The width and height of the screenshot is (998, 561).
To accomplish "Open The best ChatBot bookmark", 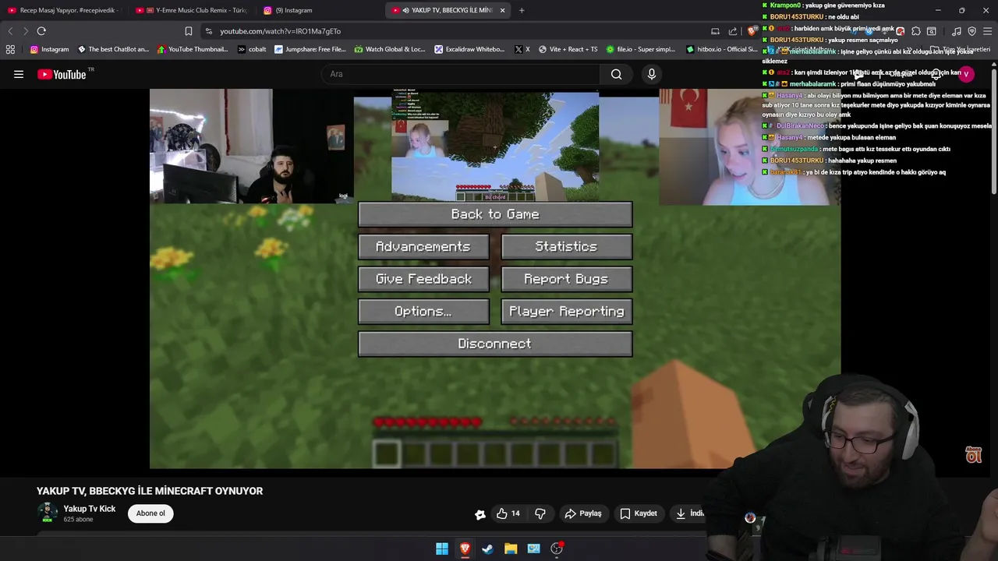I will [x=113, y=49].
